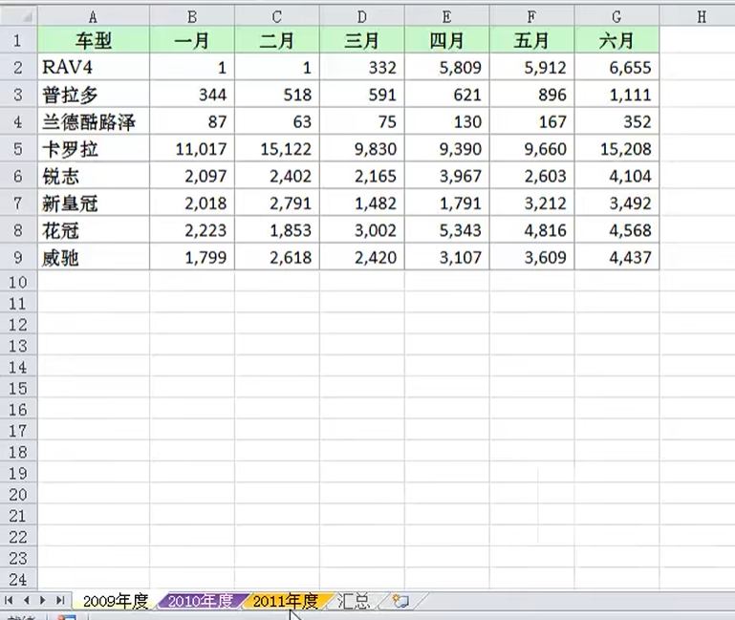Select the 2009年度 sheet tab
The height and width of the screenshot is (620, 735).
click(116, 601)
